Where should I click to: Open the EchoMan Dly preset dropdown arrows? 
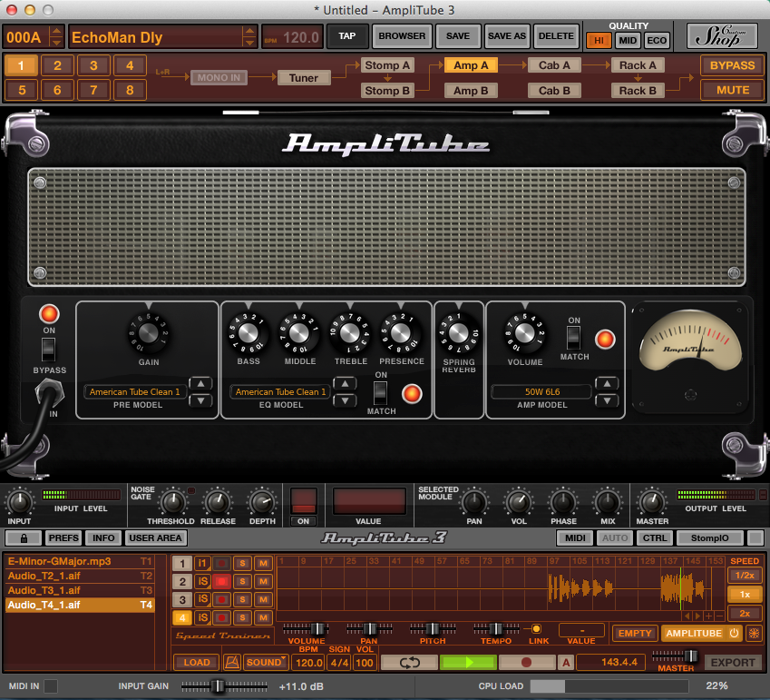pyautogui.click(x=249, y=37)
